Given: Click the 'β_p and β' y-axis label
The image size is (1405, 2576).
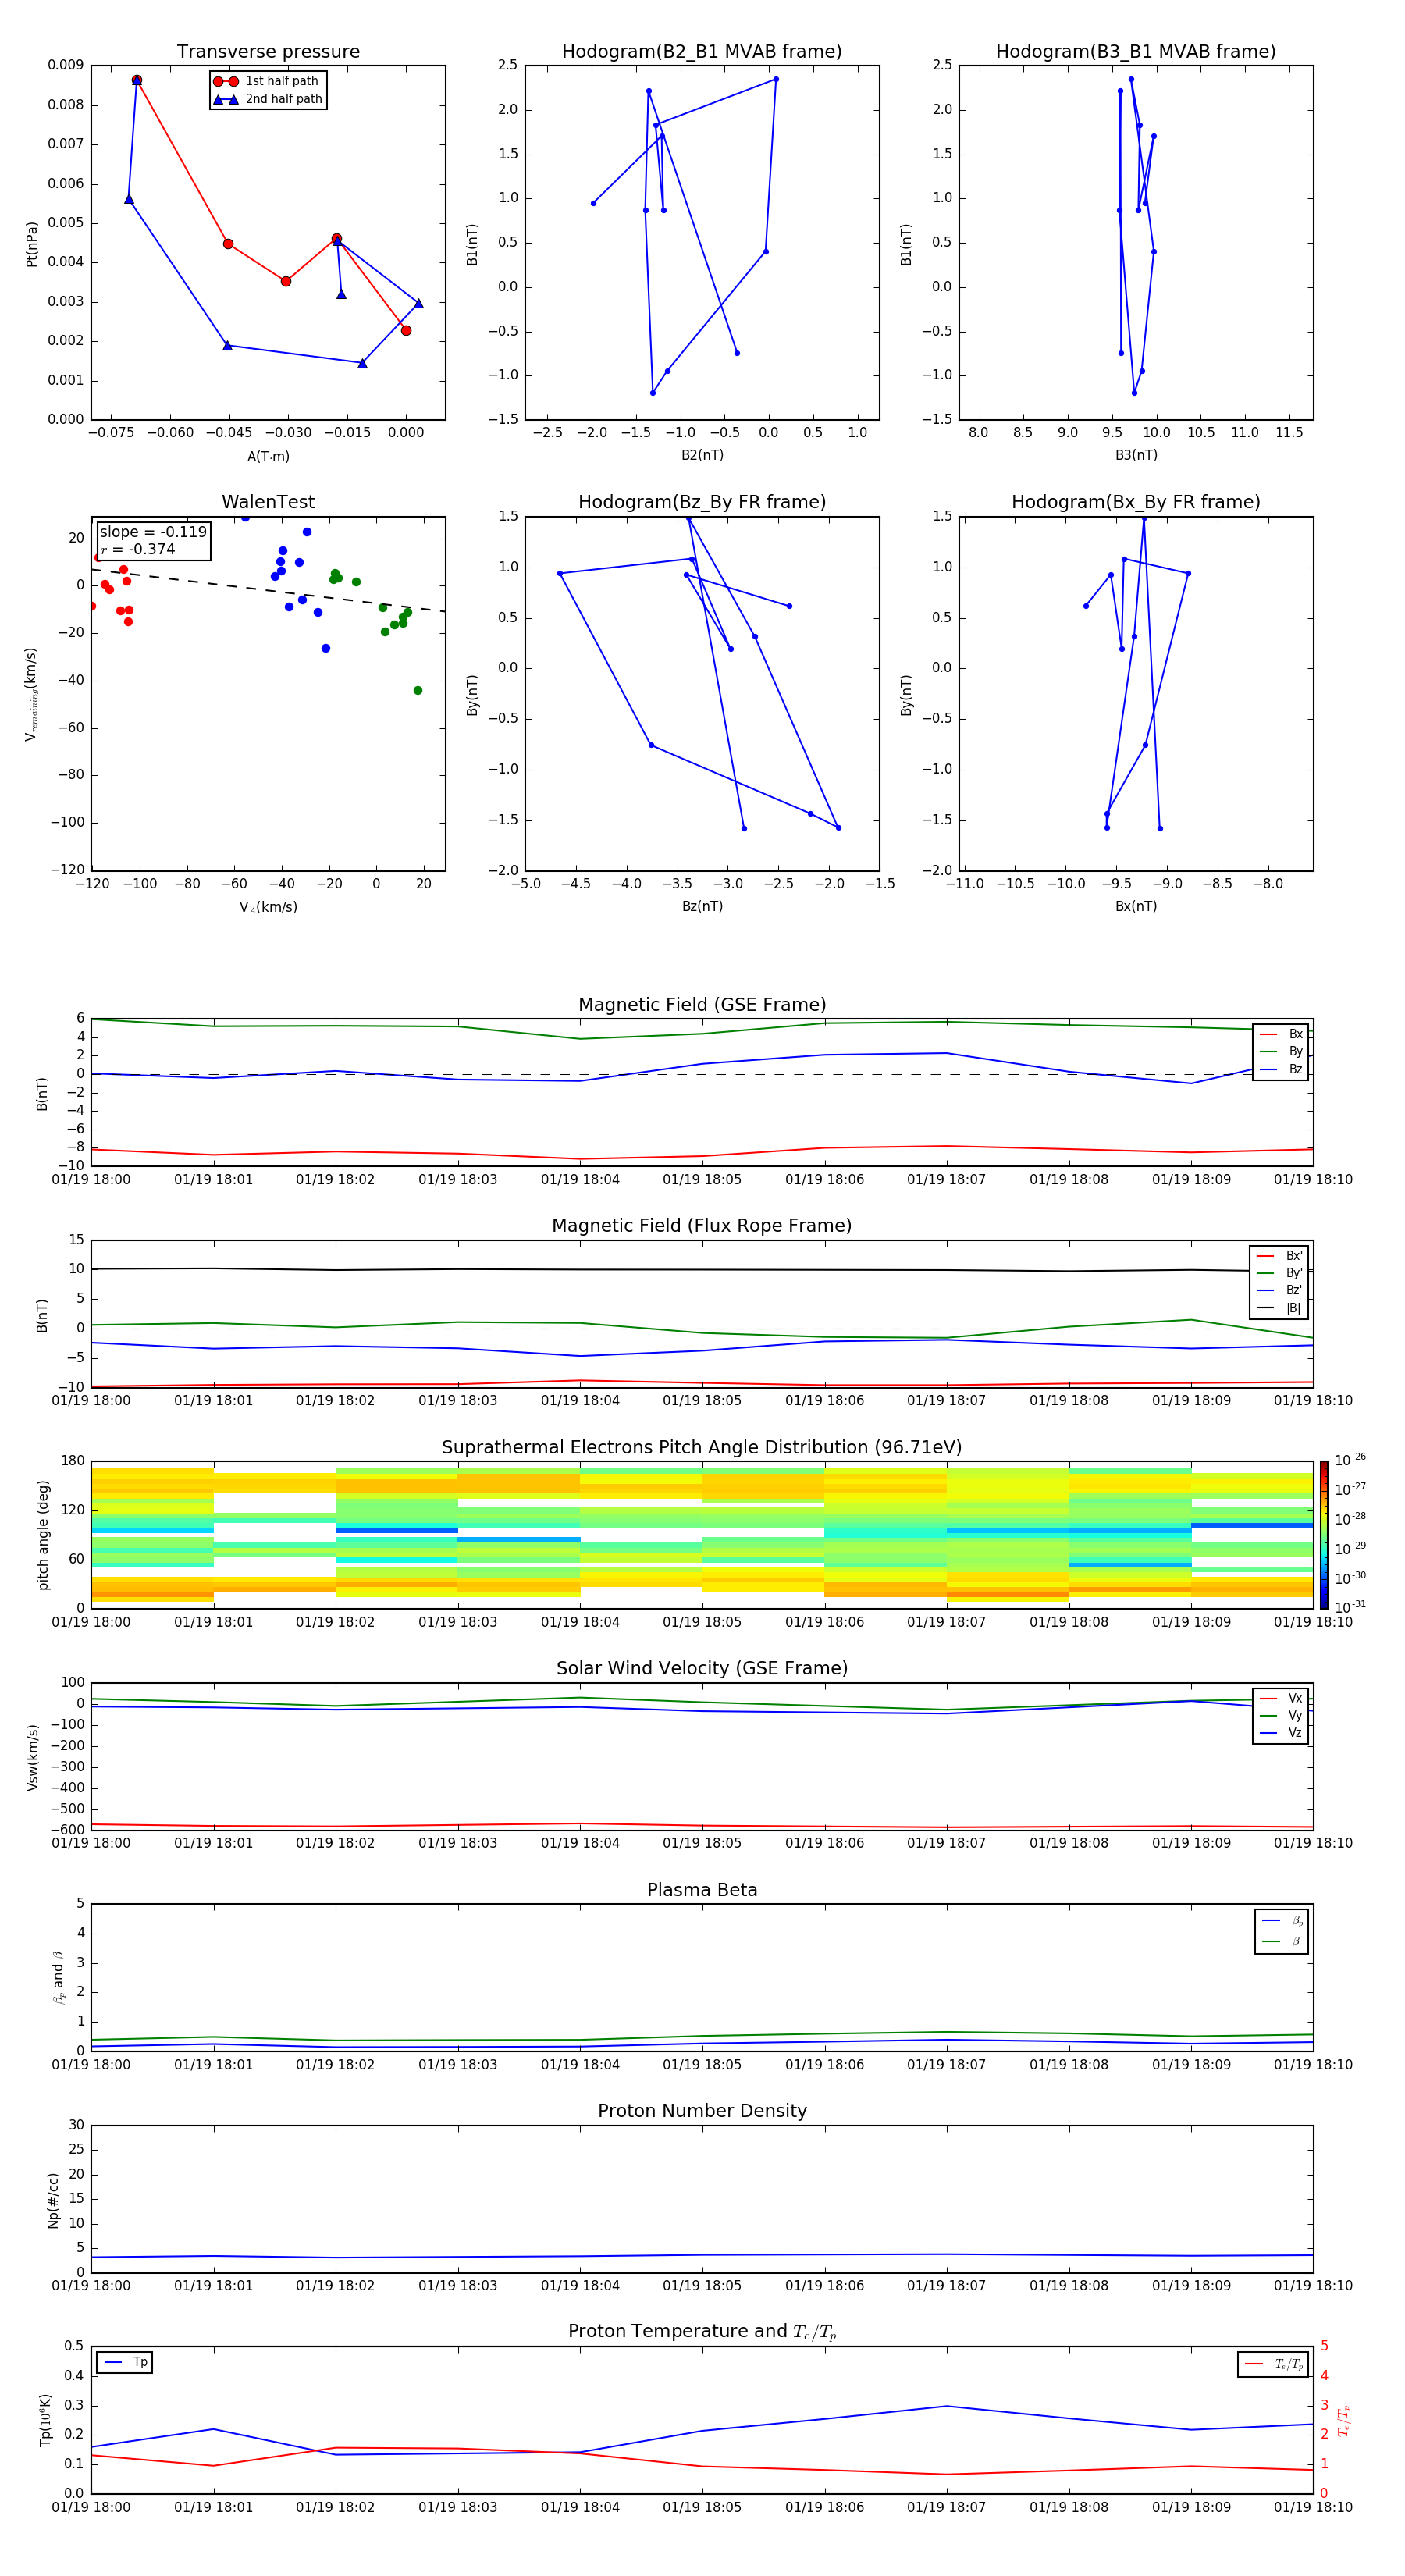Looking at the screenshot, I should 58,1977.
